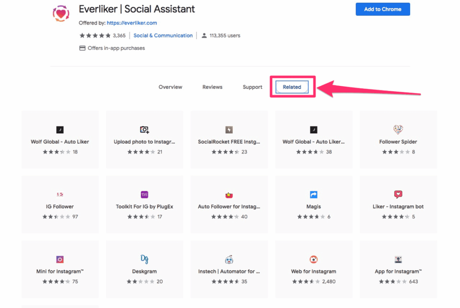Click the star rating under Follower Spider

point(396,152)
